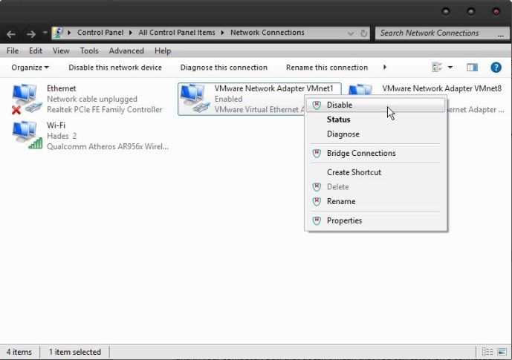
Task: Open recent locations dropdown arrow
Action: coord(45,33)
